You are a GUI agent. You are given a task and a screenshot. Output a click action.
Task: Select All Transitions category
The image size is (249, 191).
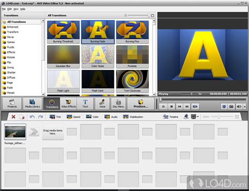22,22
